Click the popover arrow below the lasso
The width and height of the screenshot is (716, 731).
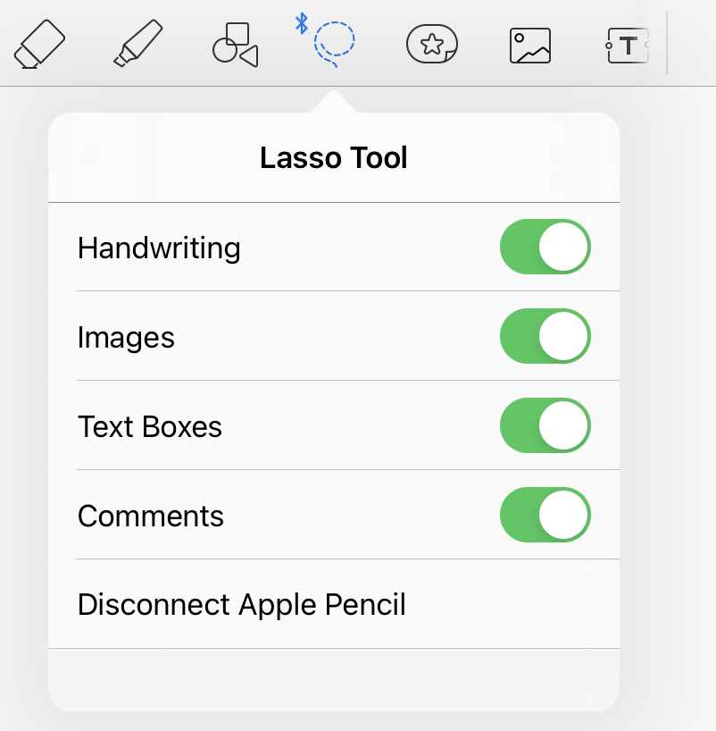[334, 102]
